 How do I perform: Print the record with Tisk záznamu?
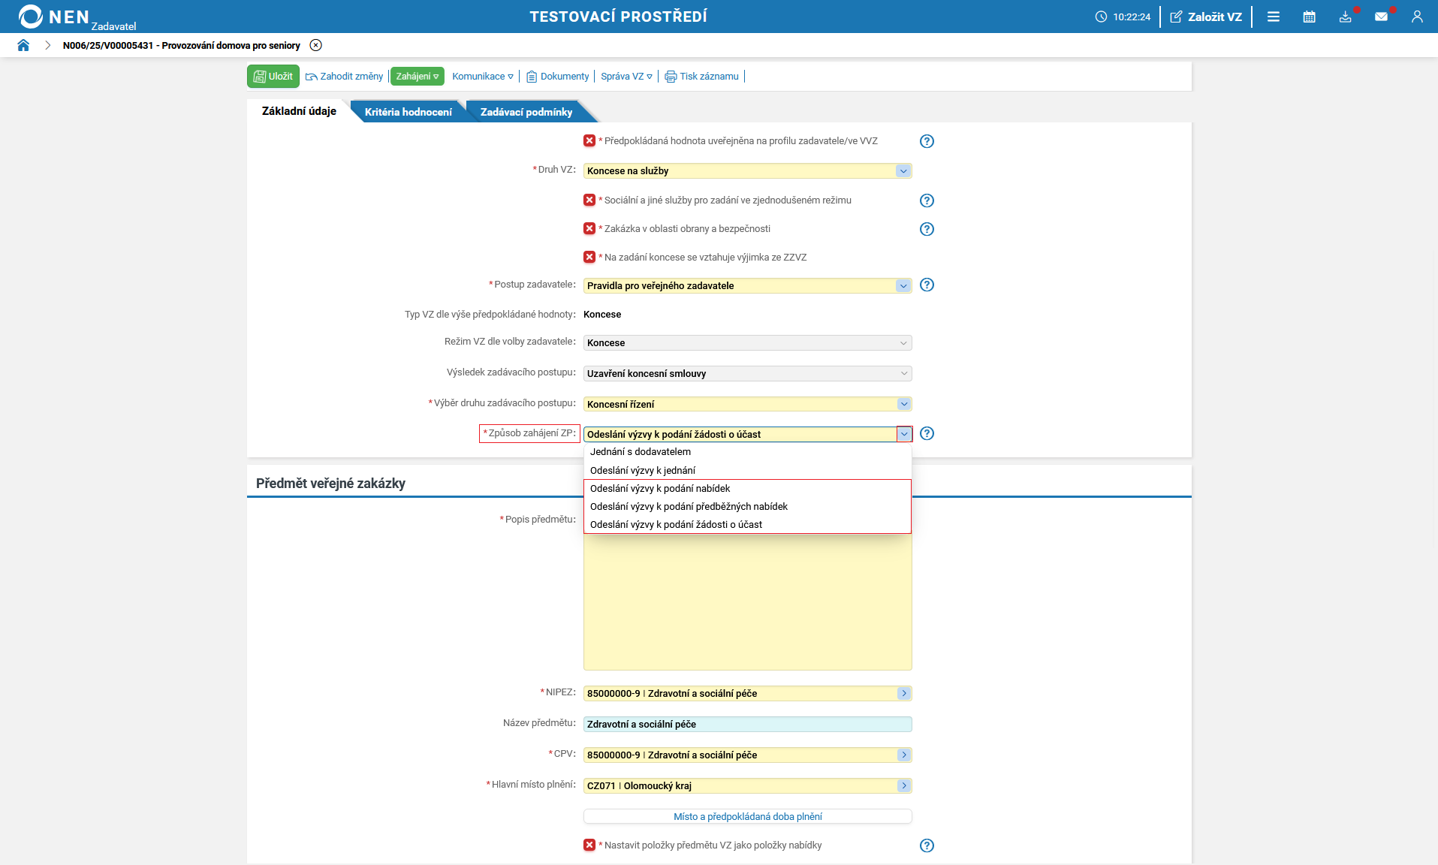(x=702, y=77)
